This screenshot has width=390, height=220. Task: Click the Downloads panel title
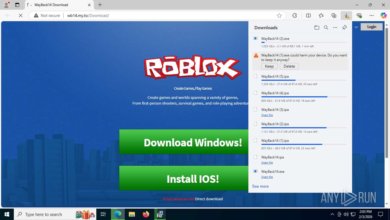pos(266,27)
